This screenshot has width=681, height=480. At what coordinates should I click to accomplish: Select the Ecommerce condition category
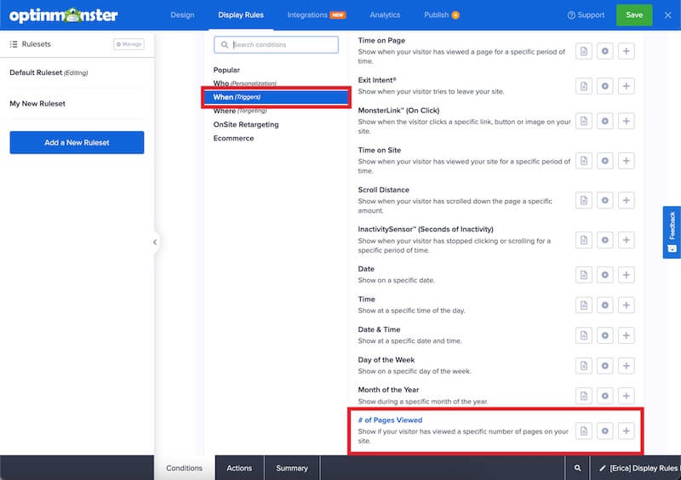point(233,138)
